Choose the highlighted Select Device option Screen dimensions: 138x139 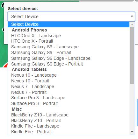point(69,24)
